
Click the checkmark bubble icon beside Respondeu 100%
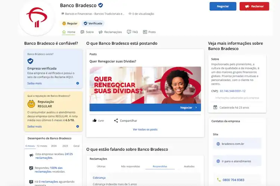point(31,168)
